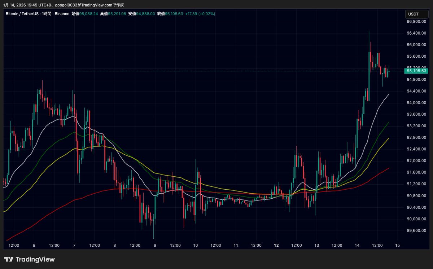Click the 12 date label on time axis
Viewport: 433px width, 269px height.
pos(277,245)
